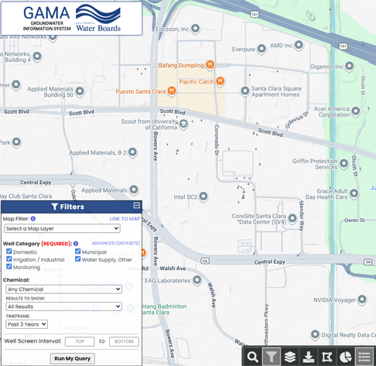The height and width of the screenshot is (366, 376).
Task: Click the Digital Realty Data Center pin
Action: [315, 334]
